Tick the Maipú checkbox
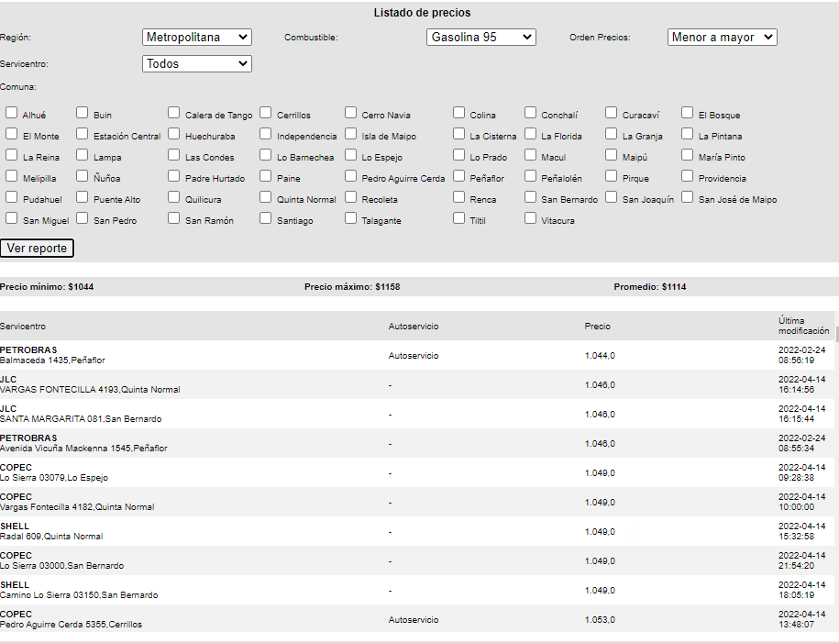This screenshot has height=643, width=839. (612, 155)
